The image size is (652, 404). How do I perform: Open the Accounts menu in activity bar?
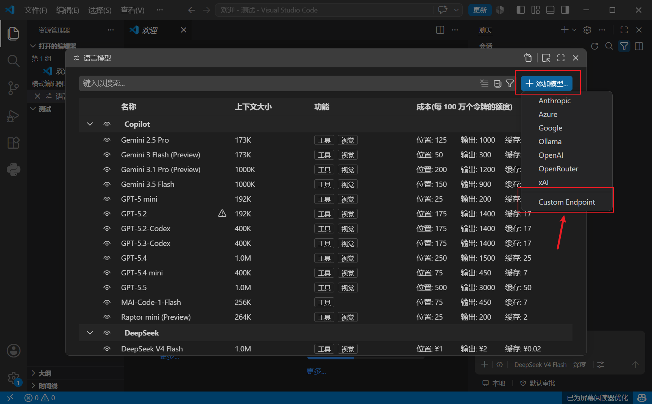tap(13, 351)
